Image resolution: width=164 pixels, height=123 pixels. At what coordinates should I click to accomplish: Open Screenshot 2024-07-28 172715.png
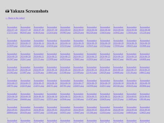point(12,30)
